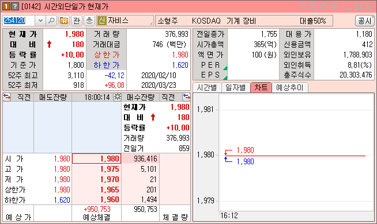The width and height of the screenshot is (377, 224).
Task: Open the orange H folder icon
Action: click(x=64, y=21)
